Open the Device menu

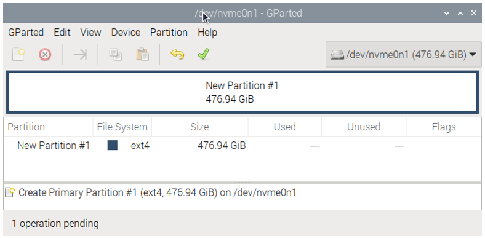[x=126, y=33]
